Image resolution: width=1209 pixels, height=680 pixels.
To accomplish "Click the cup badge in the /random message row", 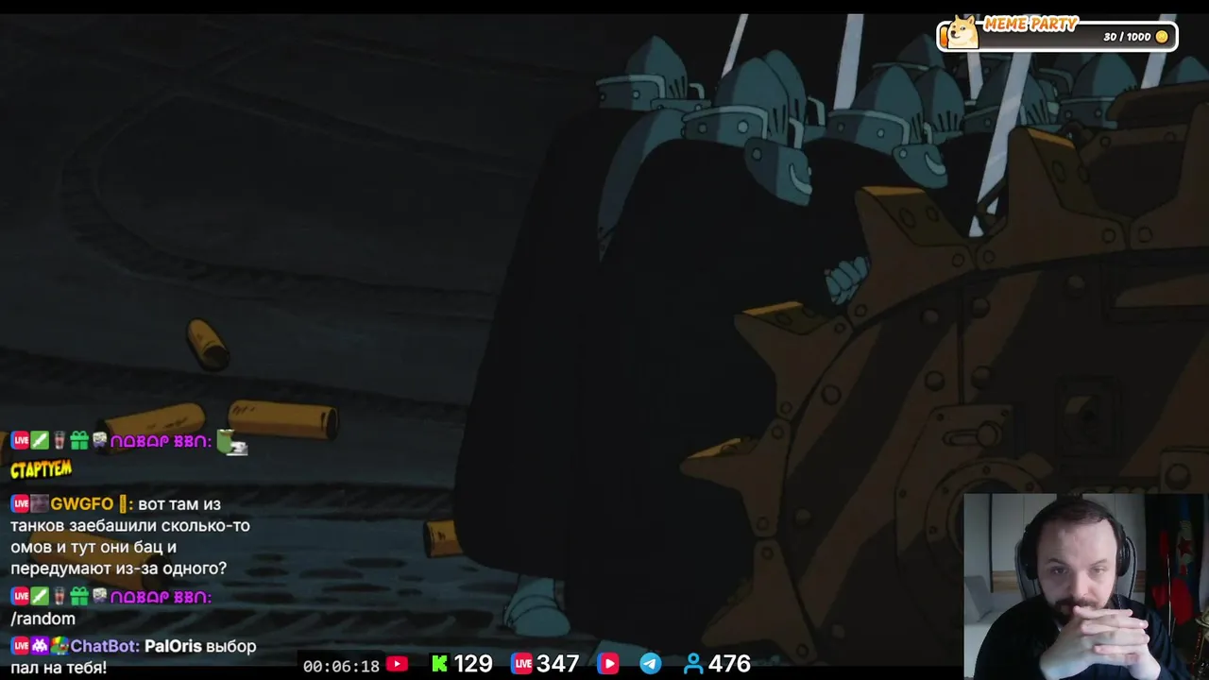I will [60, 596].
